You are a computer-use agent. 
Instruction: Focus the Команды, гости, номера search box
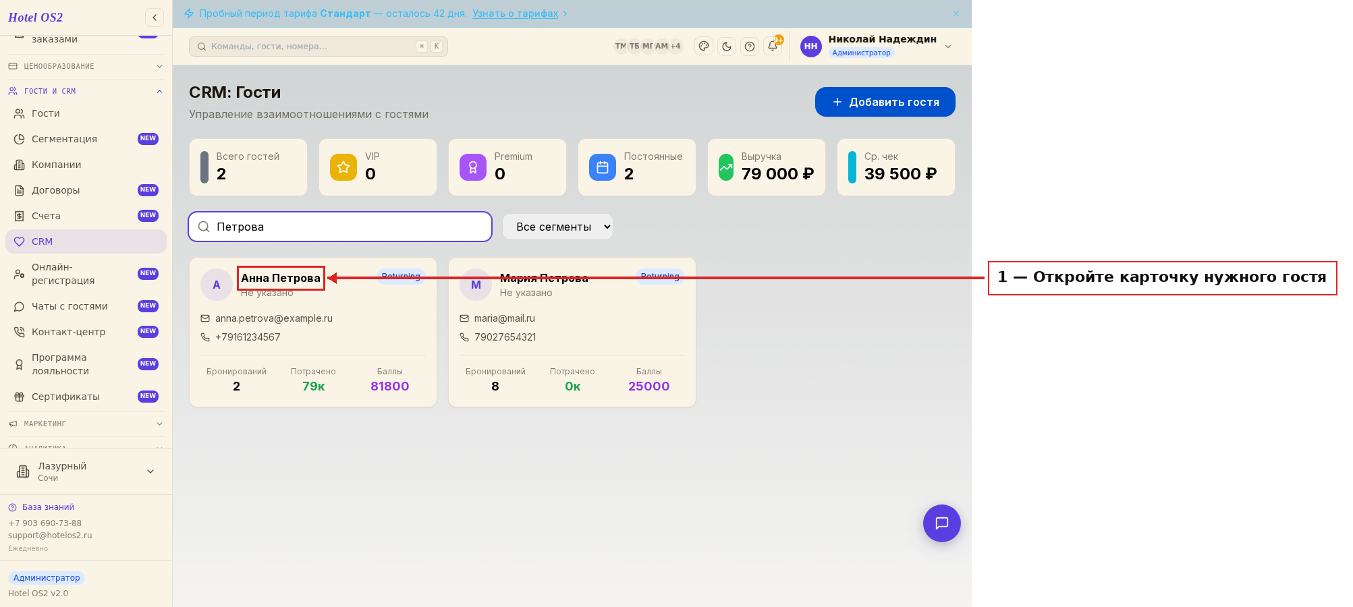(x=318, y=46)
